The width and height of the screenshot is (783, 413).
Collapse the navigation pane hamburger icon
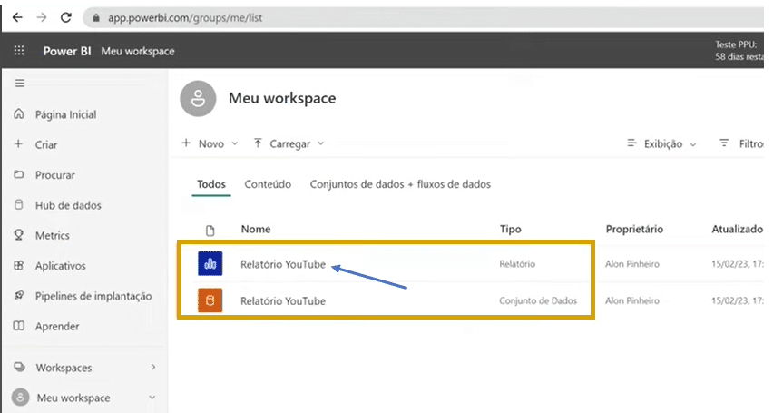point(19,83)
